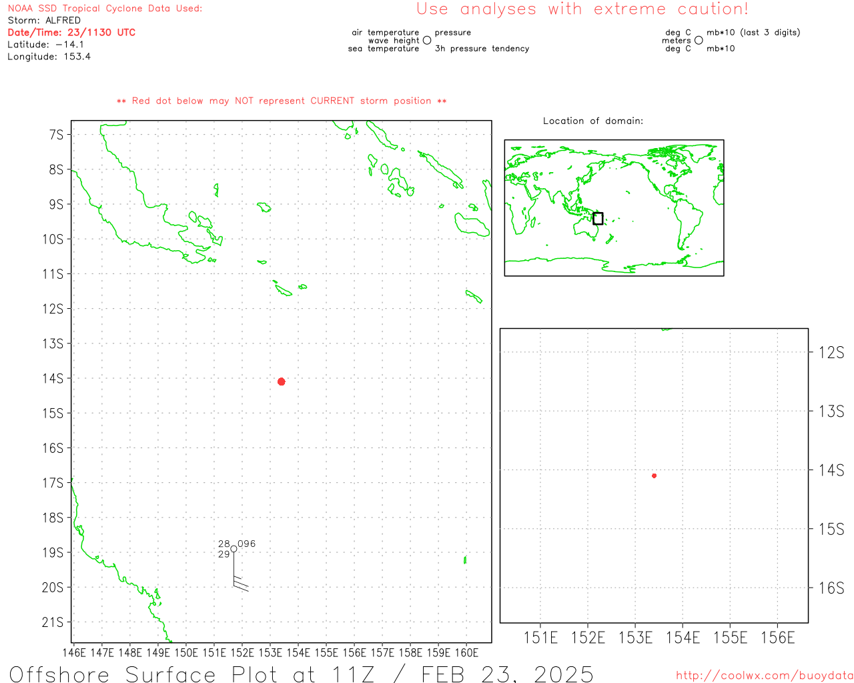This screenshot has width=854, height=683.
Task: Click the 7S latitude label on main map
Action: pyautogui.click(x=56, y=135)
